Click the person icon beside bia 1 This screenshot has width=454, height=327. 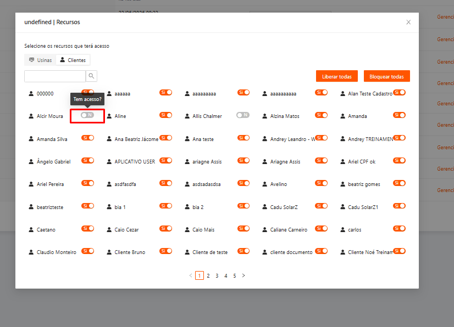(x=109, y=207)
